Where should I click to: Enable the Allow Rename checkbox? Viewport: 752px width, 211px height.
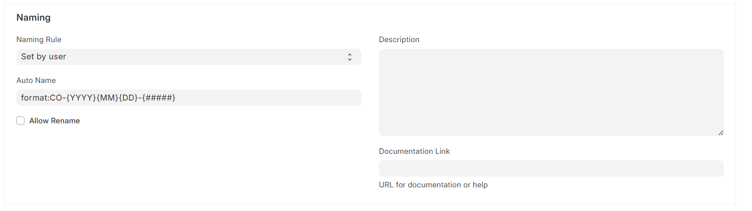21,121
